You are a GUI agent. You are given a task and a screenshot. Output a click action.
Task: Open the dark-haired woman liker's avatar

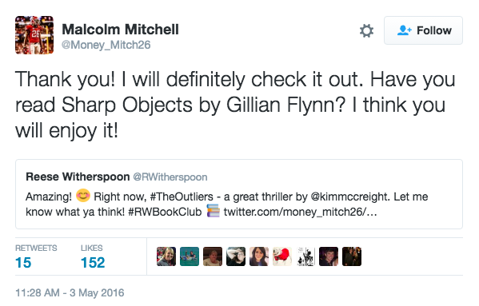pos(259,256)
